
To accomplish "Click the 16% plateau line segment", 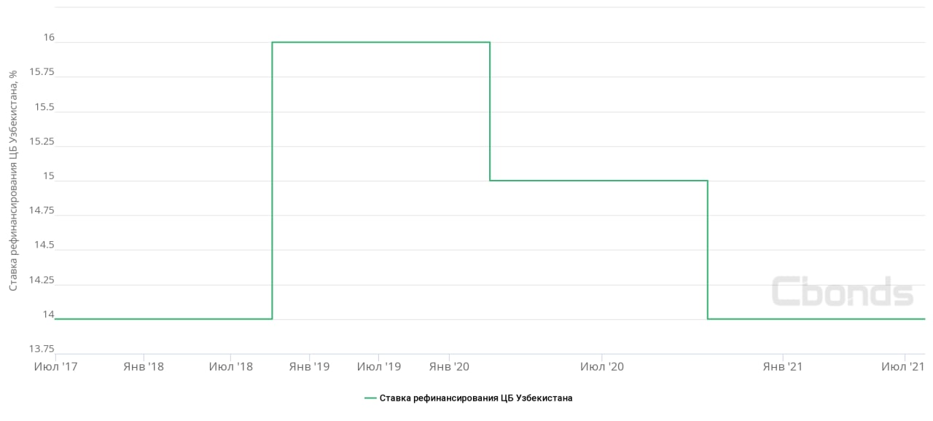I will coord(379,42).
